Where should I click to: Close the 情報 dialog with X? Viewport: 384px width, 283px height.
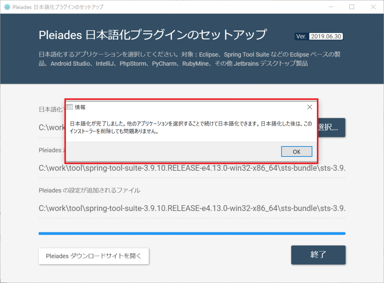309,107
